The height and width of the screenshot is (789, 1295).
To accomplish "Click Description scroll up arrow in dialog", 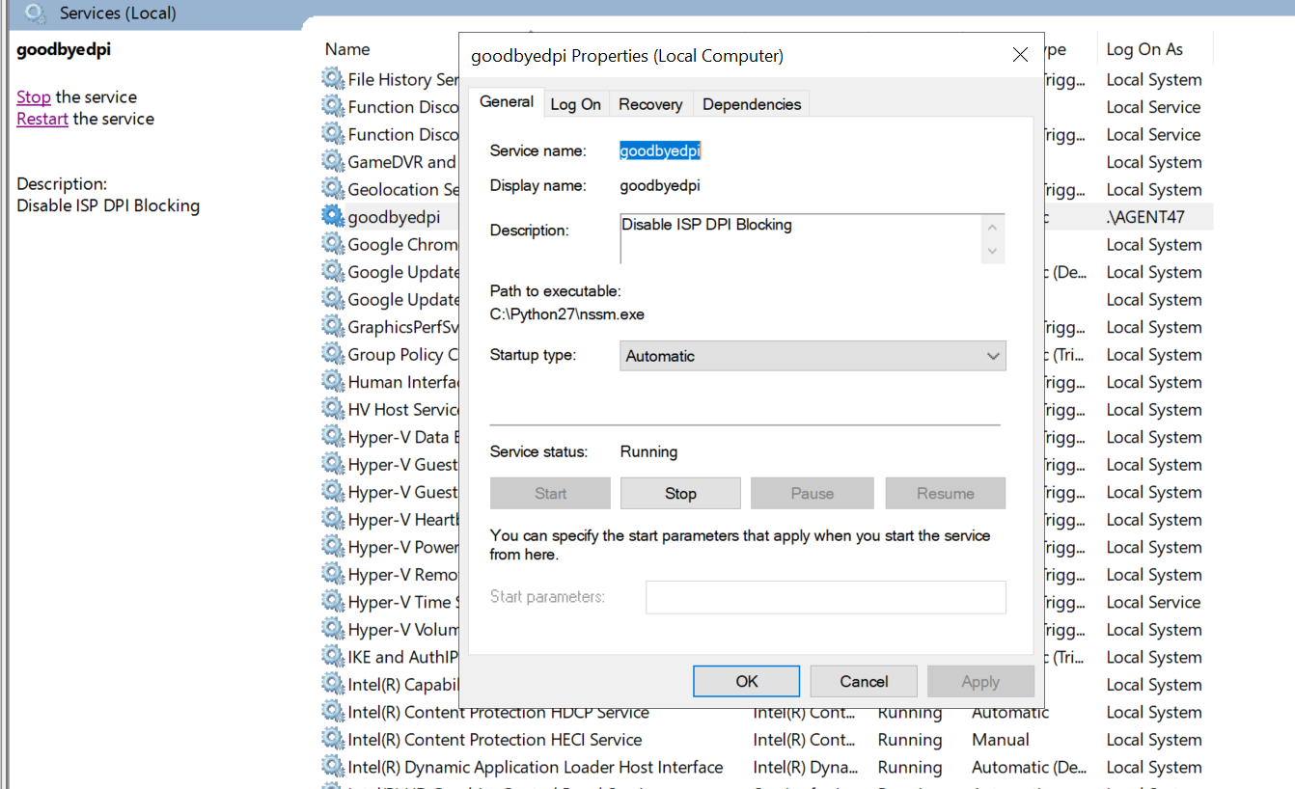I will 993,229.
